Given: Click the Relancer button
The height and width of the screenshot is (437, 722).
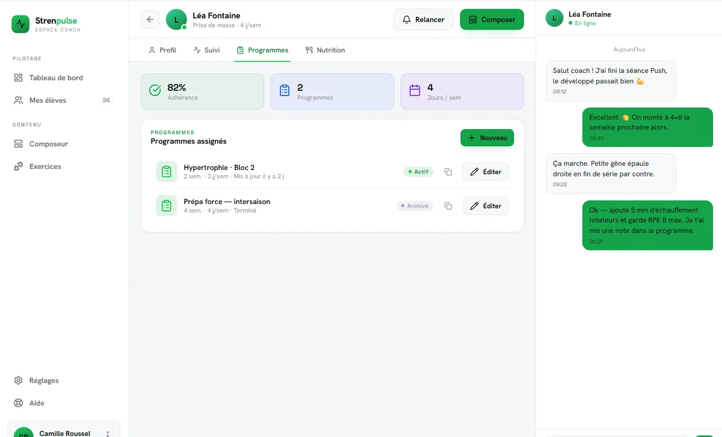Looking at the screenshot, I should (423, 19).
